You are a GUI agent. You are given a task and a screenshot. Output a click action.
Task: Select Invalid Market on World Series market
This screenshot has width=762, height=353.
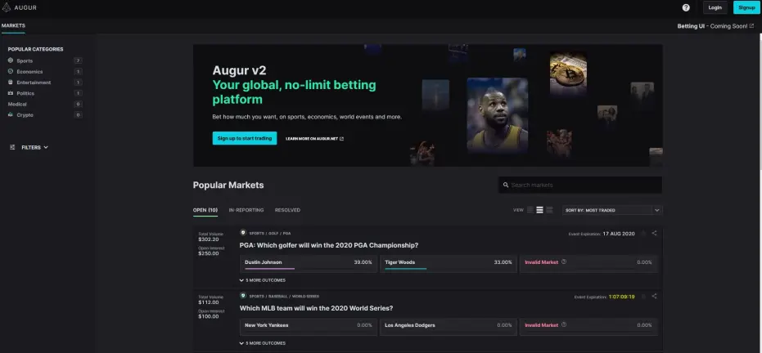tap(588, 327)
